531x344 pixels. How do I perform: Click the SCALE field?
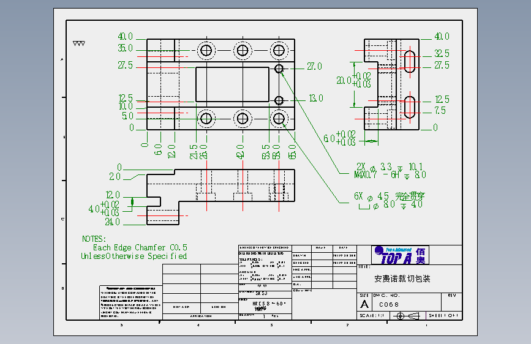point(372,316)
